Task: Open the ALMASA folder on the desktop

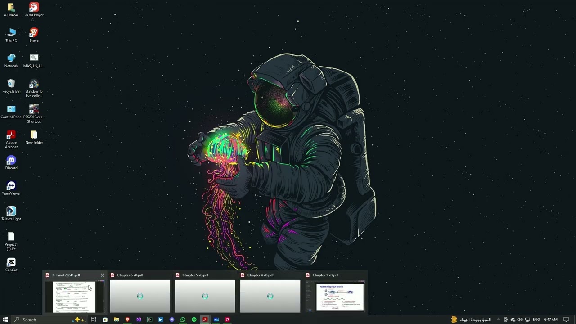Action: [x=11, y=10]
